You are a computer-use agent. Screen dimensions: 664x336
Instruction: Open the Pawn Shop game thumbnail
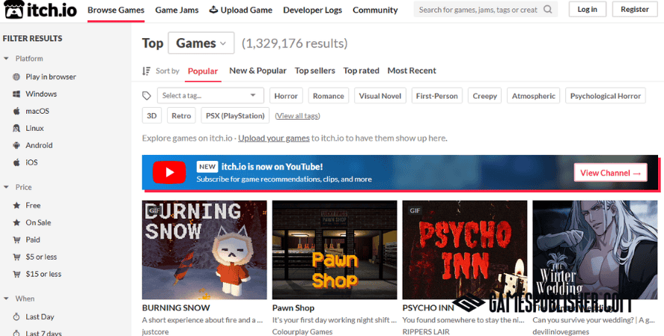(335, 250)
